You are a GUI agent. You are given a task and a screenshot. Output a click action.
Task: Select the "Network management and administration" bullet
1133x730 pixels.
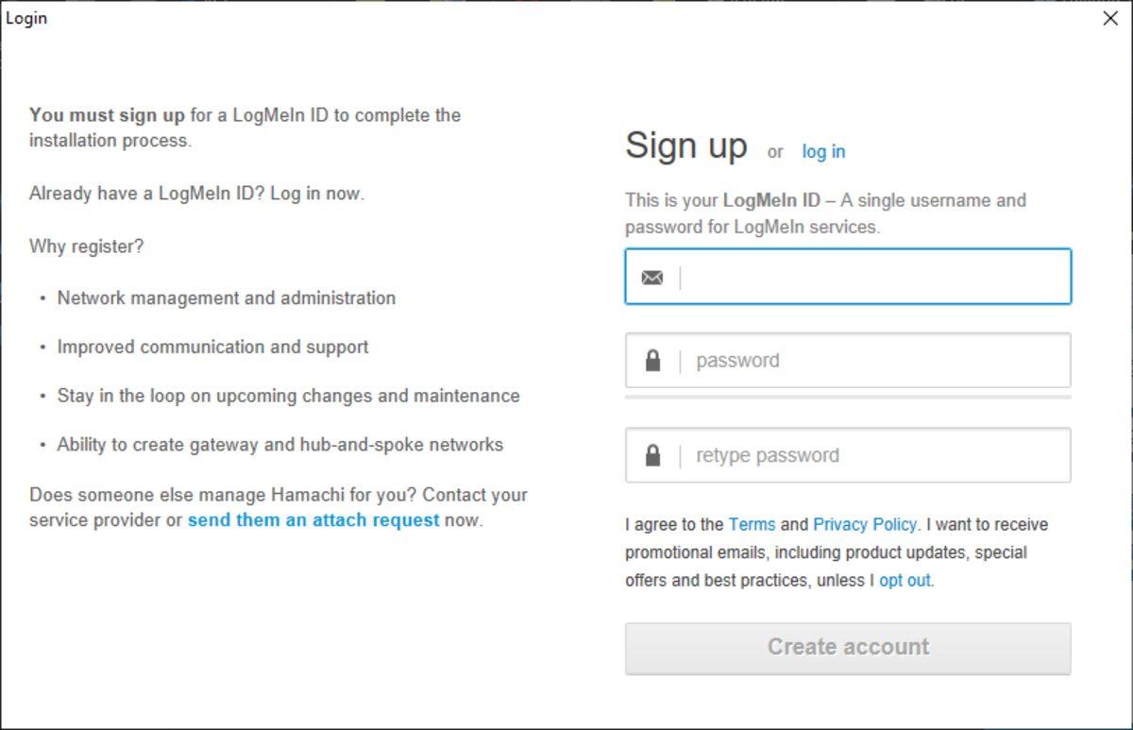[227, 298]
